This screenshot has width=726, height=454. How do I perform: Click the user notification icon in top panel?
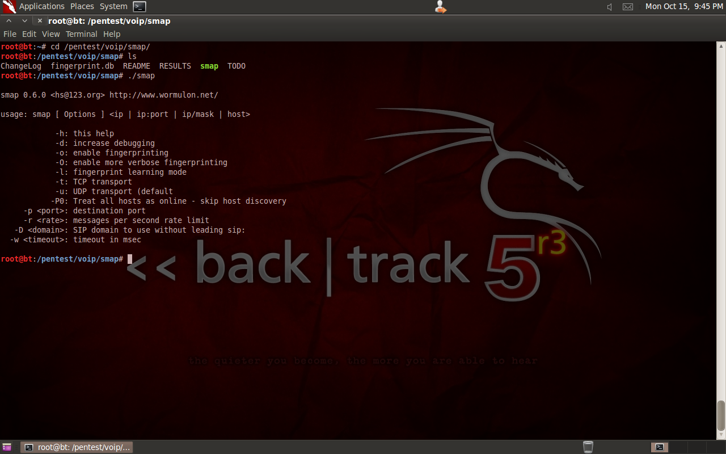pyautogui.click(x=440, y=7)
